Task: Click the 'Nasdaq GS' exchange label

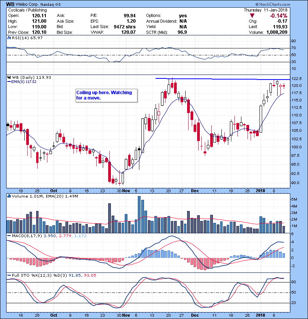Action: click(x=50, y=5)
